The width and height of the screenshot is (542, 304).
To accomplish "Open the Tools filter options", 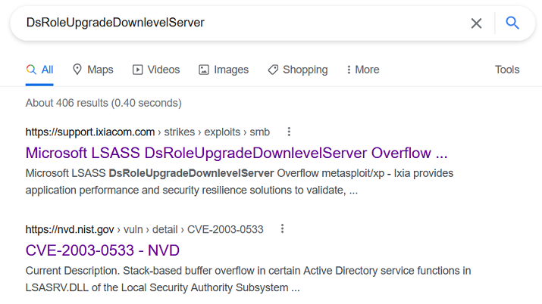I will coord(507,70).
